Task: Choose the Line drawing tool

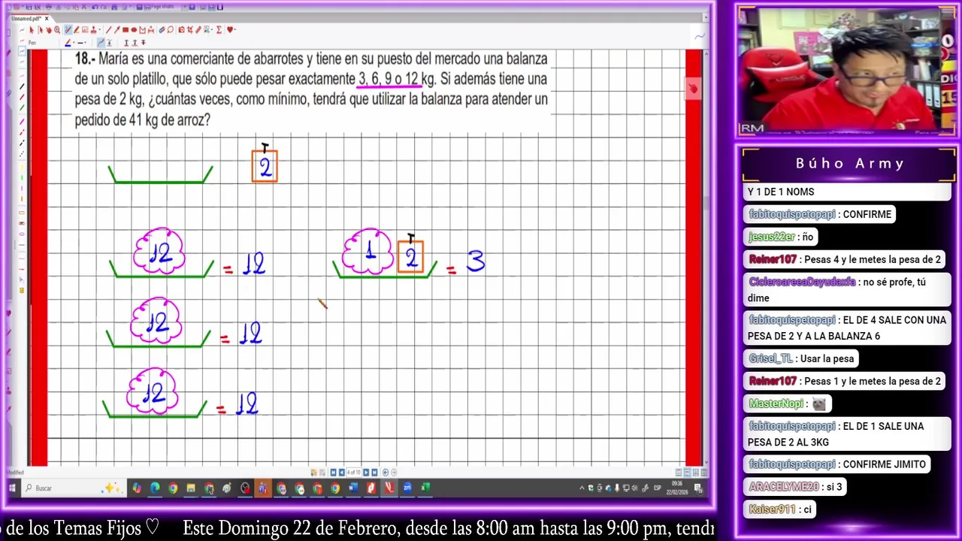Action: pyautogui.click(x=108, y=29)
